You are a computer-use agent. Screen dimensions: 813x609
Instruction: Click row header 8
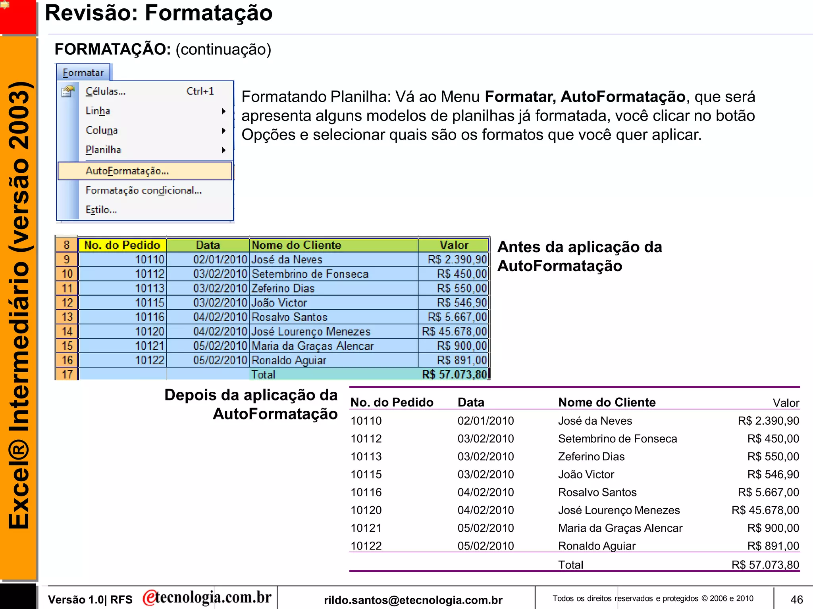67,245
